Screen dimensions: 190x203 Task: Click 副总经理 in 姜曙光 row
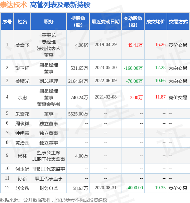tap(49, 81)
